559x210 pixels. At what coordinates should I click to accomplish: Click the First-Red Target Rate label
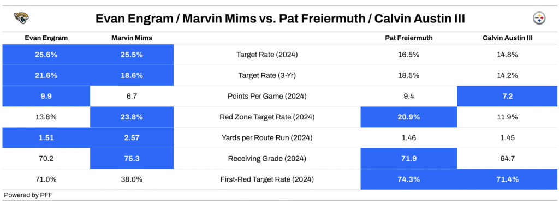pos(266,180)
